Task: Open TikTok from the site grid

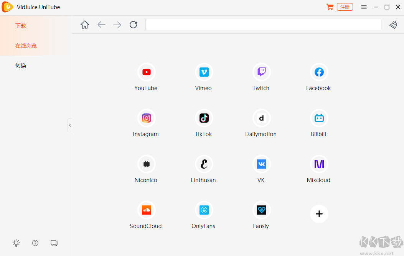Action: pos(203,118)
